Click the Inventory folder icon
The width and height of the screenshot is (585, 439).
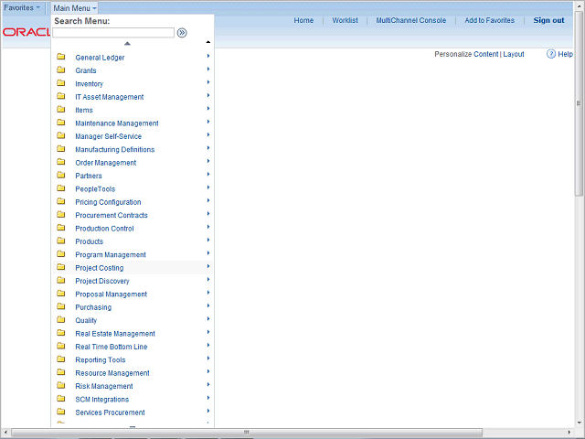coord(61,83)
